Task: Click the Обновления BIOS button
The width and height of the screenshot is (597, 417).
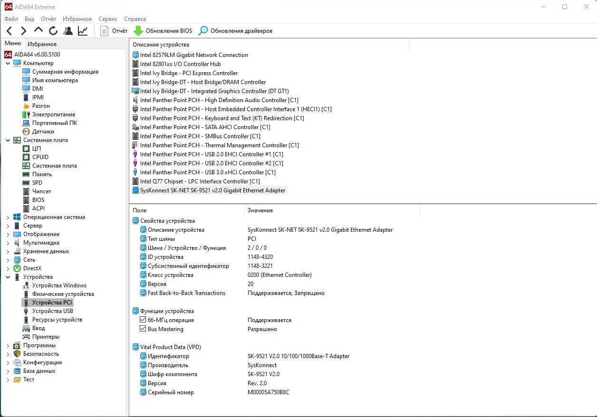Action: (x=163, y=31)
